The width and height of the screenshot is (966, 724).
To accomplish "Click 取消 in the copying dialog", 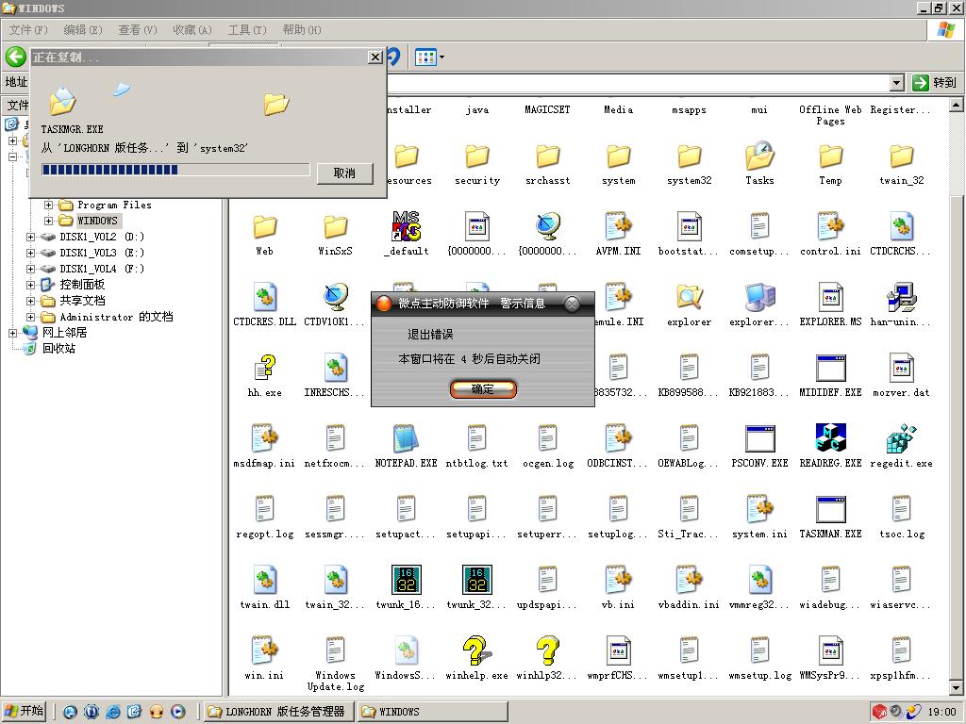I will point(344,173).
